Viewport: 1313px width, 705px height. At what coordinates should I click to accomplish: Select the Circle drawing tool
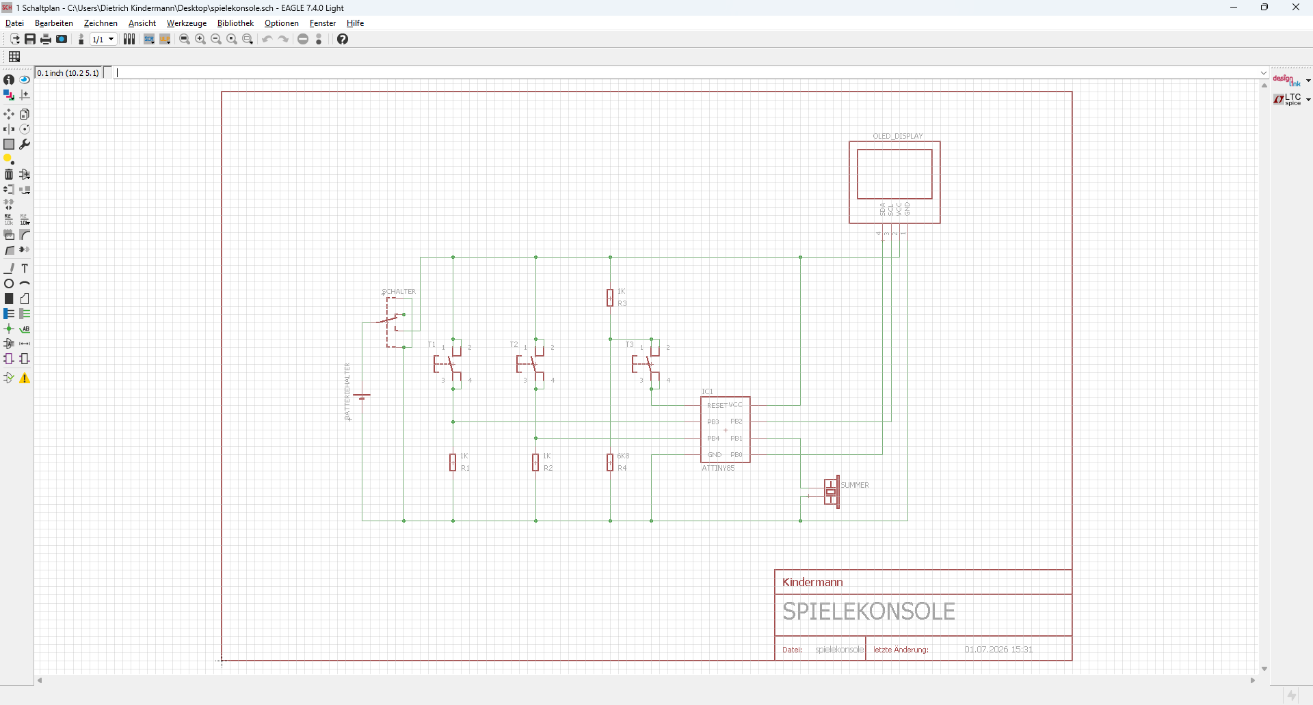pos(9,284)
